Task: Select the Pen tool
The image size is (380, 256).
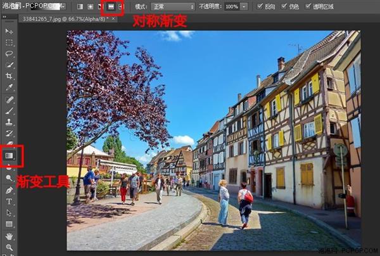Action: tap(9, 190)
